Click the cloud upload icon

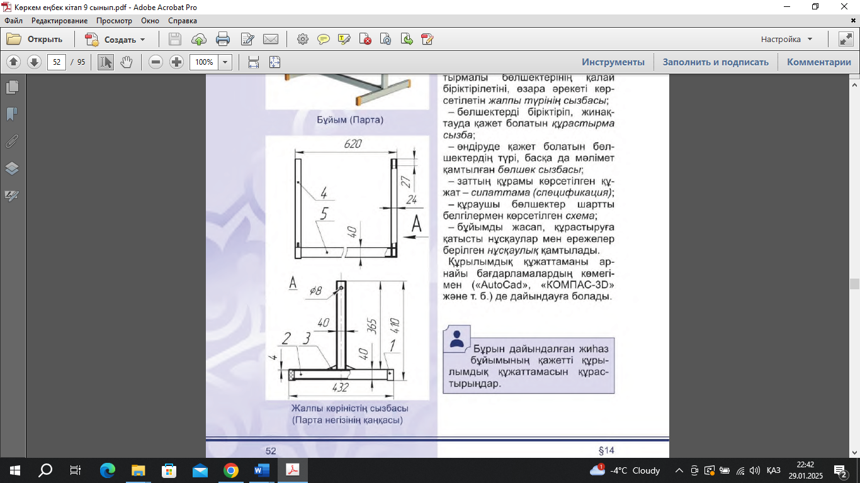pos(199,39)
